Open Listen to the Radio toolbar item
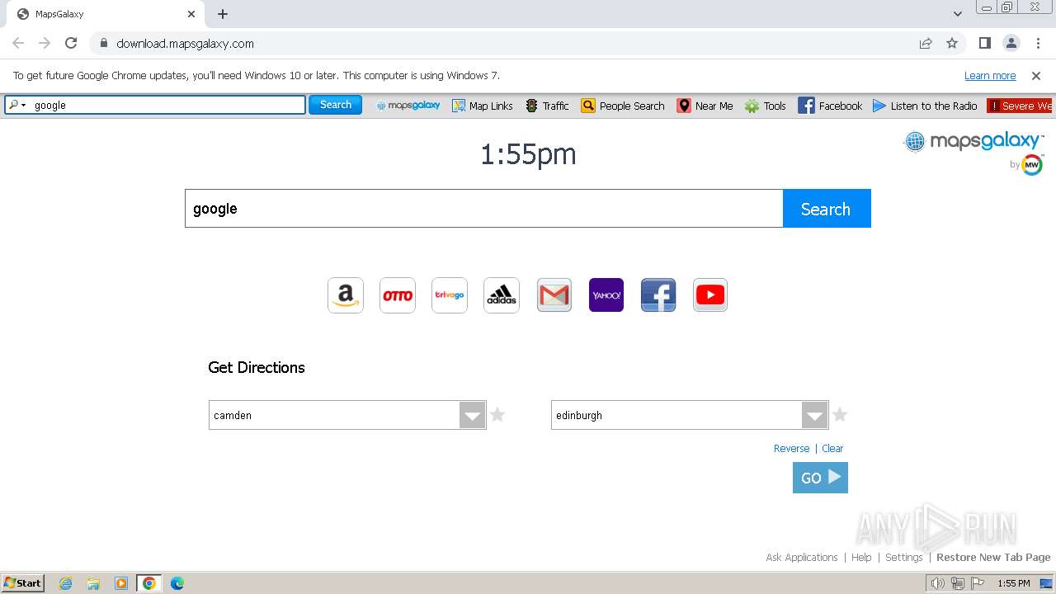The height and width of the screenshot is (594, 1056). (x=925, y=106)
